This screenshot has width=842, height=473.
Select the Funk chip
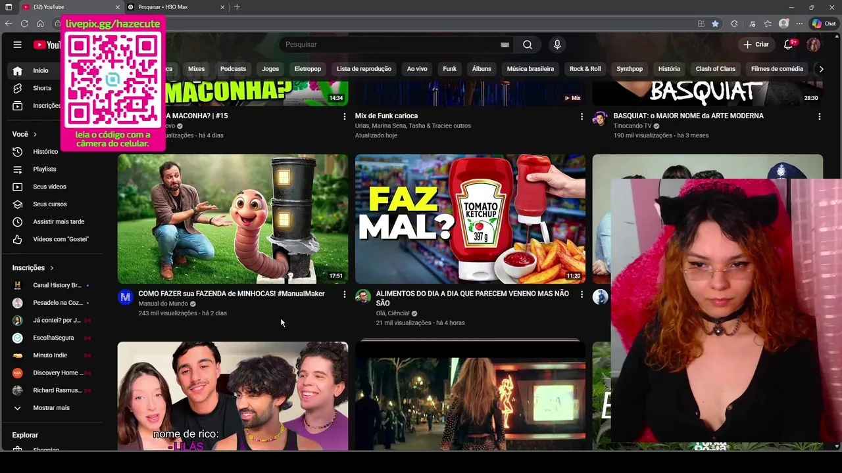pos(450,69)
